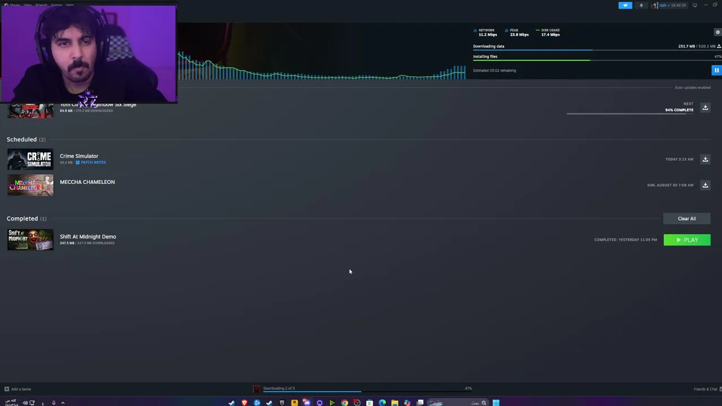
Task: Select Shift At Midnight Demo title
Action: pyautogui.click(x=88, y=237)
